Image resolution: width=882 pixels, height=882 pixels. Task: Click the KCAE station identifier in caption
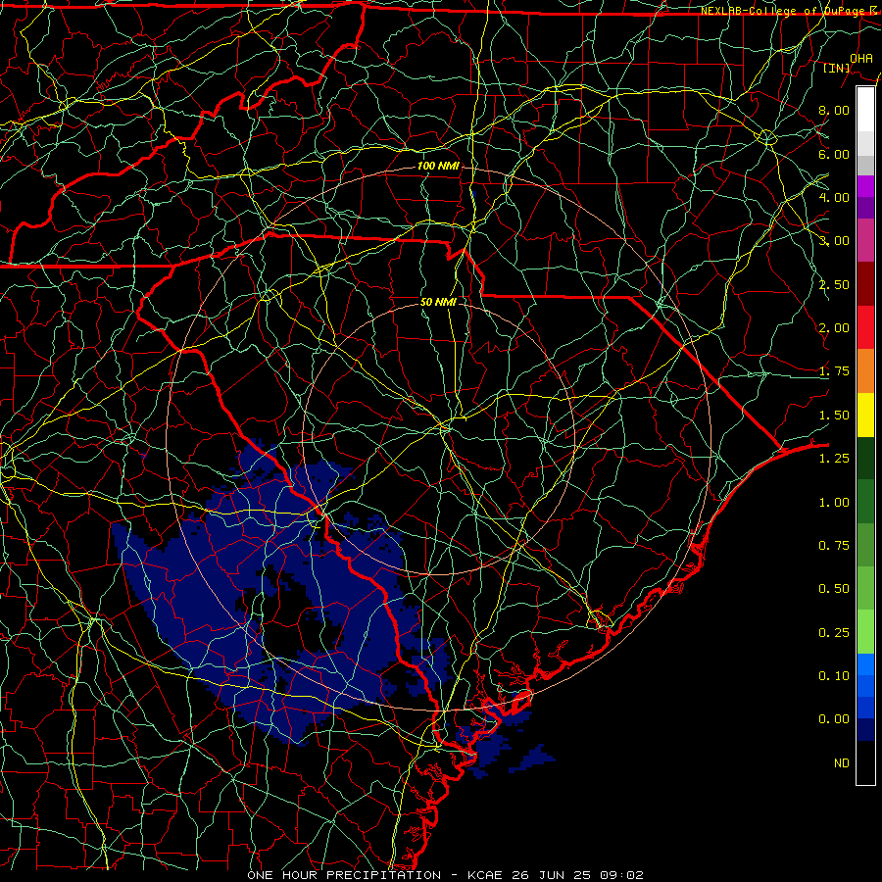click(485, 875)
